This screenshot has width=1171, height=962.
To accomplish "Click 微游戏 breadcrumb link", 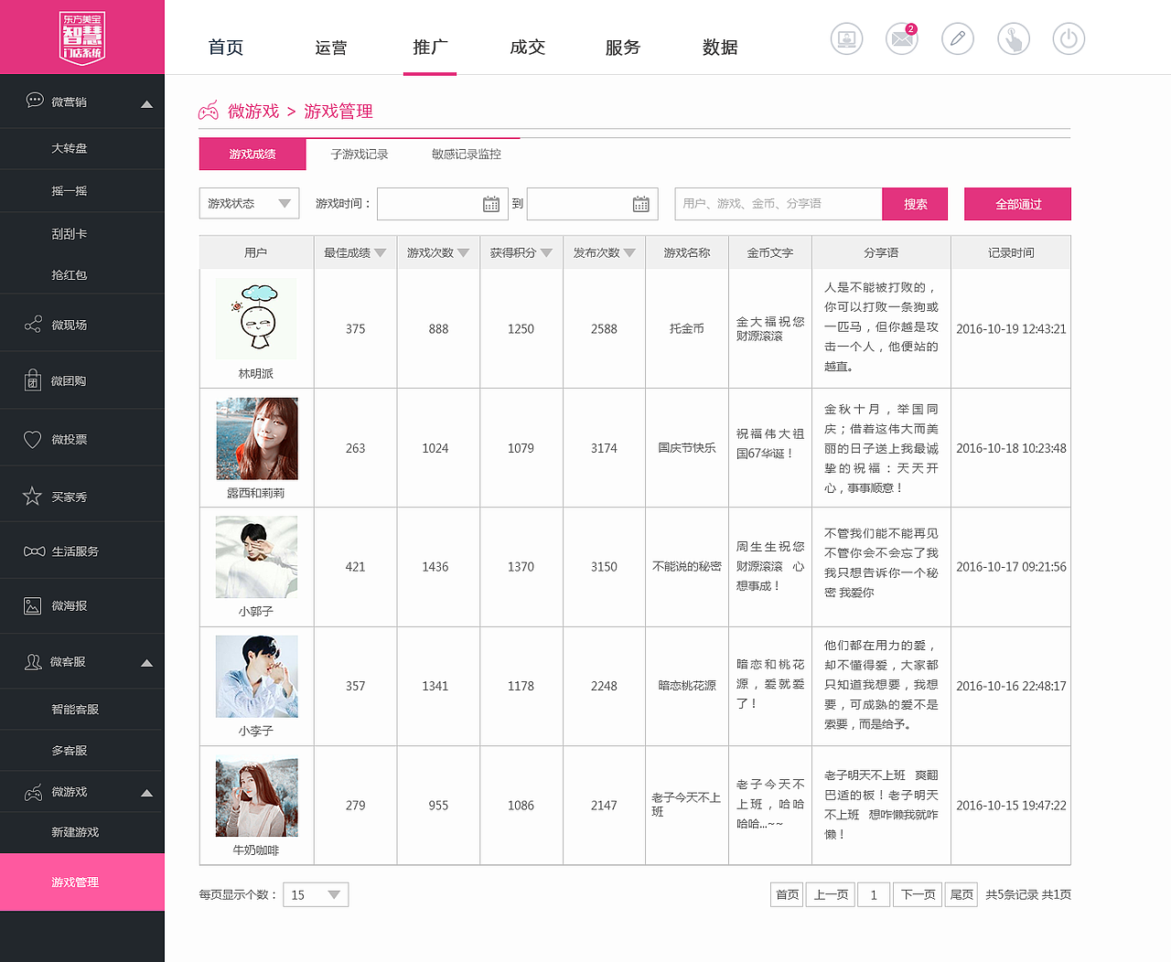I will [x=253, y=112].
